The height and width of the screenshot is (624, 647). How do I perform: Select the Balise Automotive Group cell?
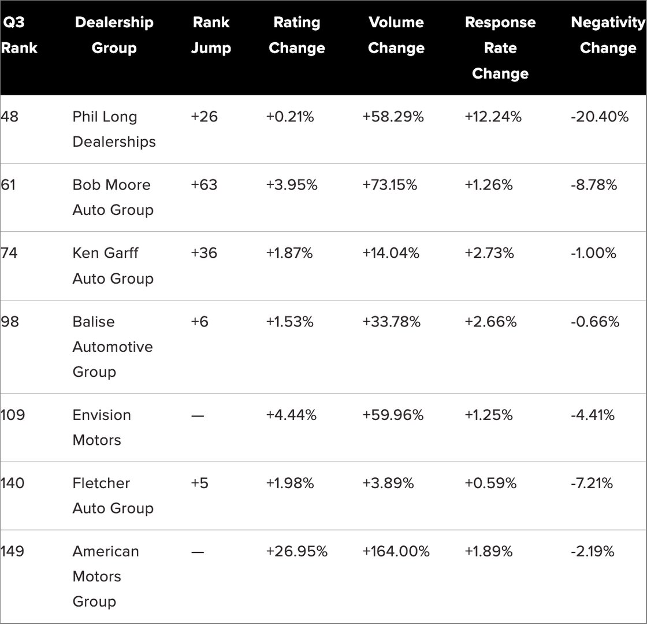113,346
